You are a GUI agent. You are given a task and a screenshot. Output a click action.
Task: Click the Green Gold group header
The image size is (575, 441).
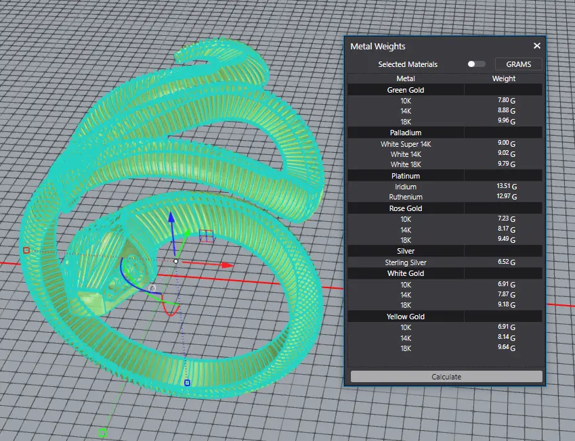tap(406, 90)
